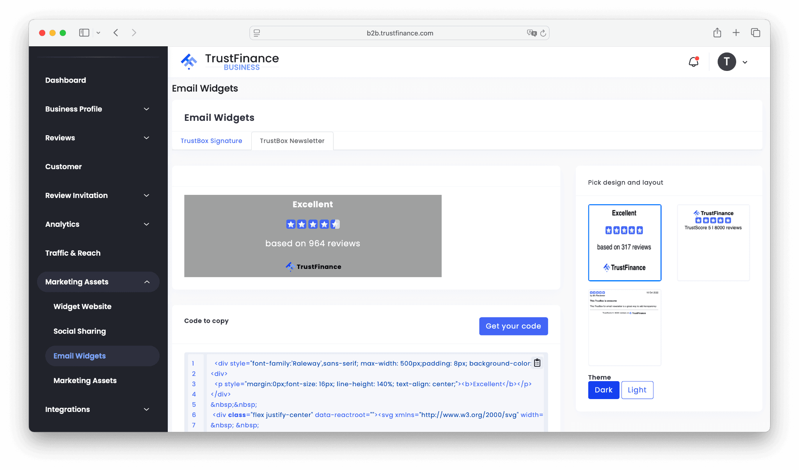Image resolution: width=799 pixels, height=470 pixels.
Task: Open Social Sharing sidebar link
Action: click(80, 331)
